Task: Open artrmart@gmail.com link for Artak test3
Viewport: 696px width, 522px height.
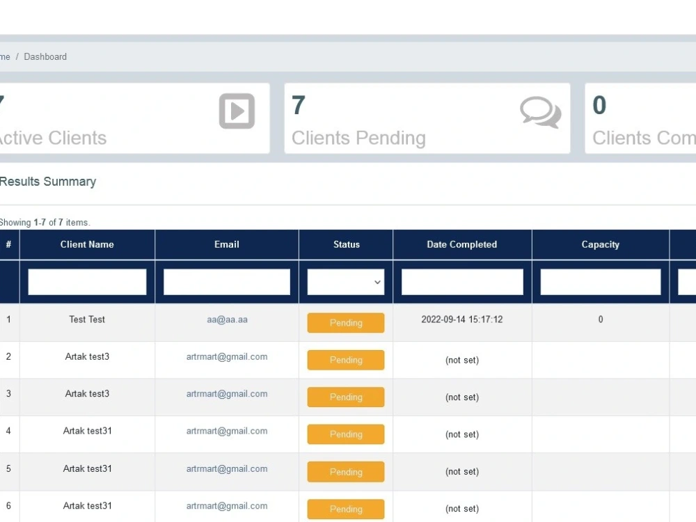Action: 226,356
